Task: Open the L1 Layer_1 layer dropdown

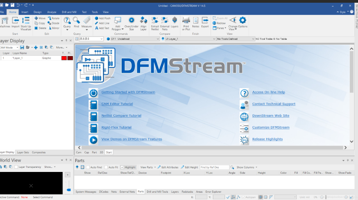Action: [x=214, y=39]
